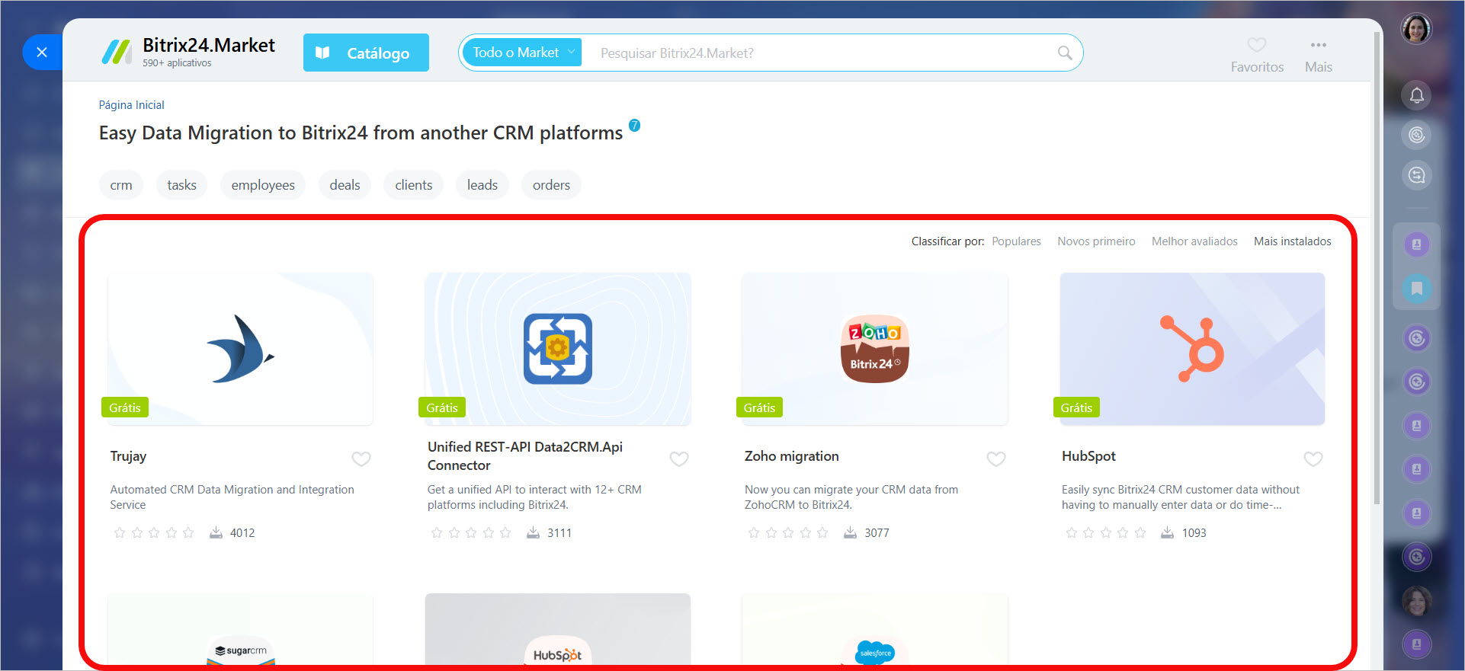This screenshot has width=1465, height=671.
Task: Open the HubSpot app thumbnail
Action: pyautogui.click(x=1192, y=349)
